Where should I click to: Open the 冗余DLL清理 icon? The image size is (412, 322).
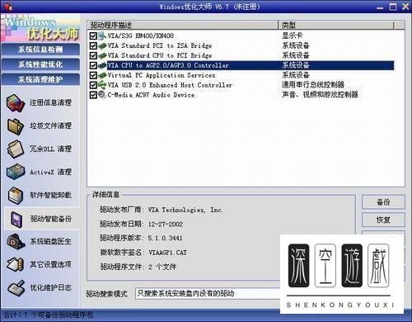(16, 149)
